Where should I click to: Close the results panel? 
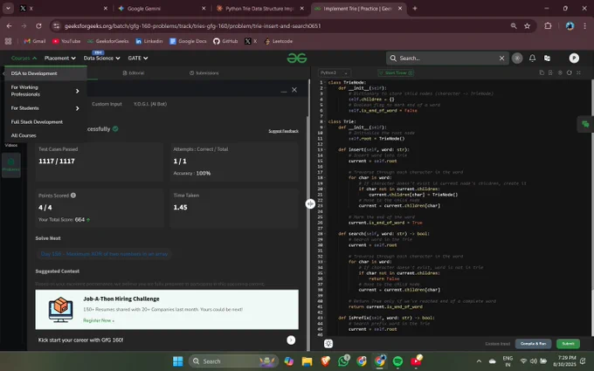(x=294, y=90)
